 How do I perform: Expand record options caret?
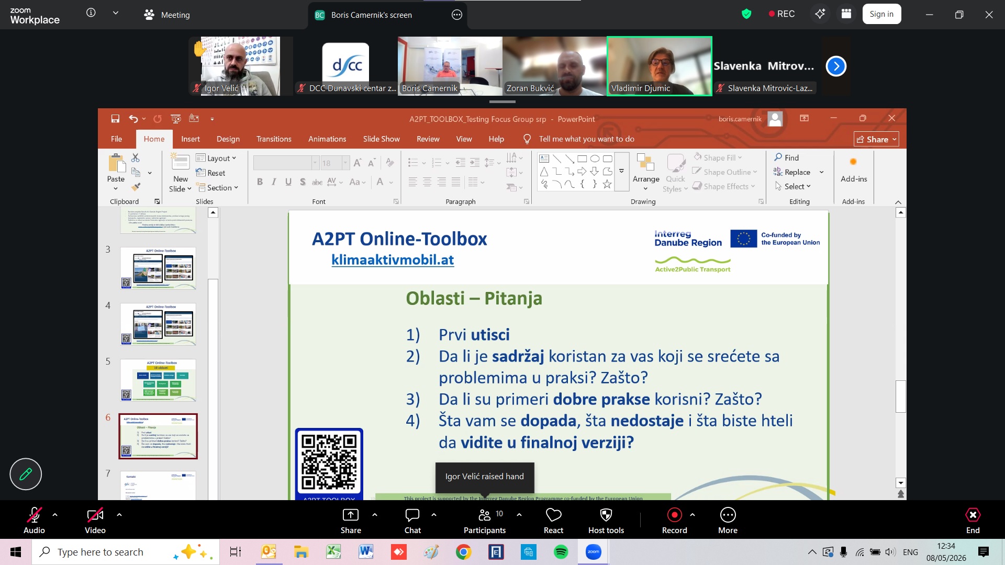pyautogui.click(x=693, y=515)
